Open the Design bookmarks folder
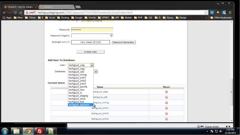Image resolution: width=240 pixels, height=135 pixels. click(x=181, y=18)
